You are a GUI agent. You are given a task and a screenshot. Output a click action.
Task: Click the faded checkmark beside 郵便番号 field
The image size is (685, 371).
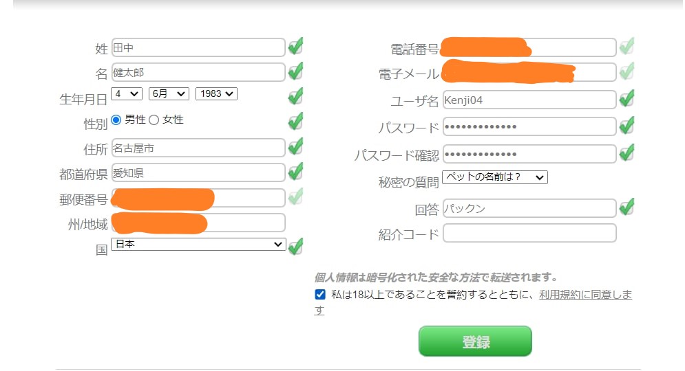point(296,196)
